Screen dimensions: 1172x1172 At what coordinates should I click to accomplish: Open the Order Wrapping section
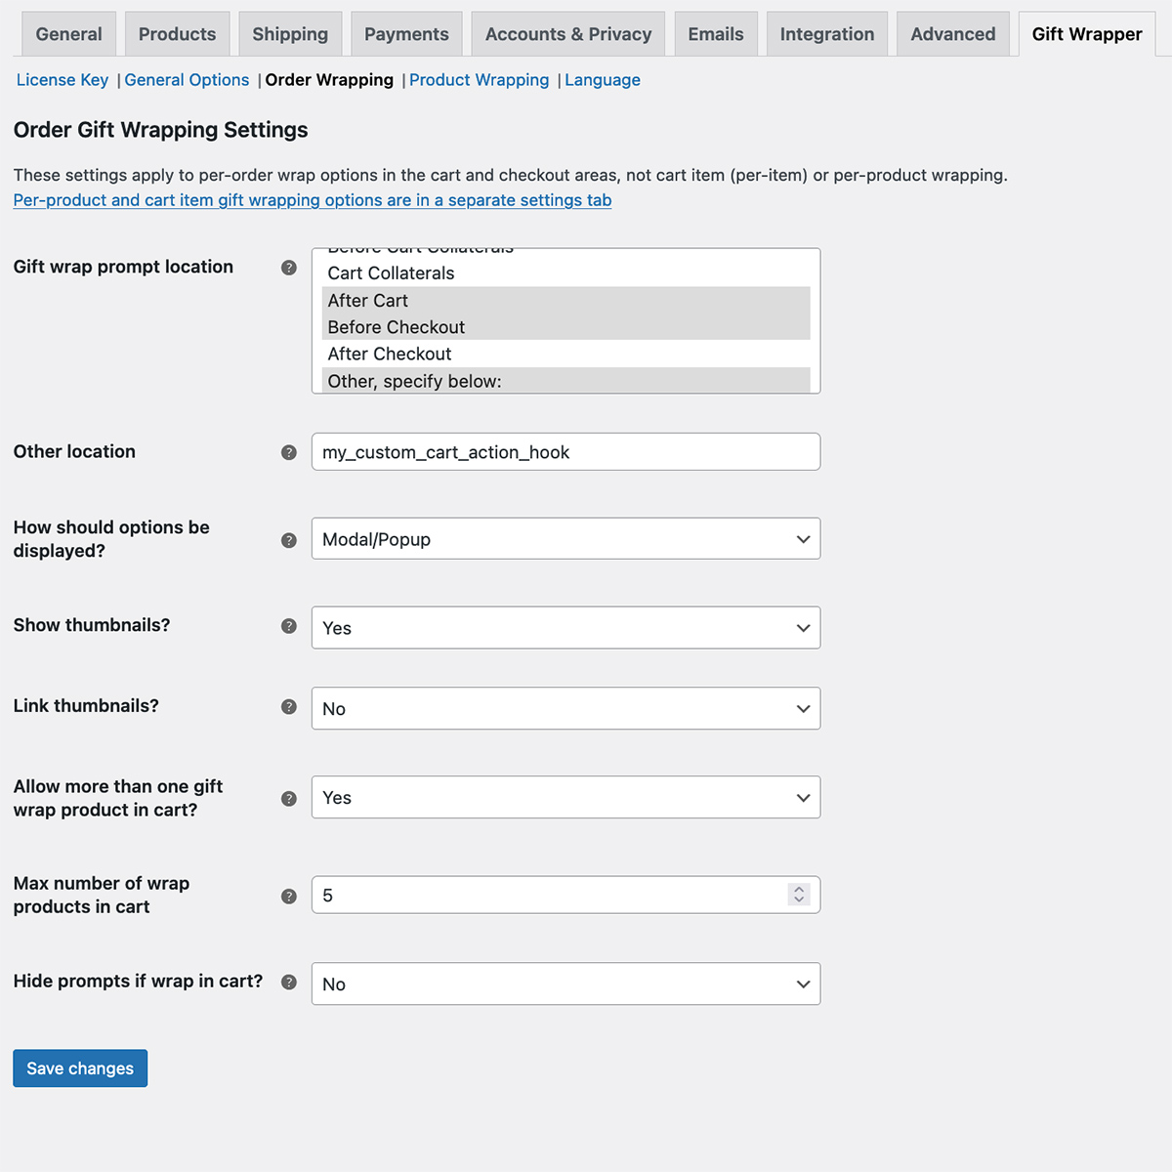tap(329, 80)
